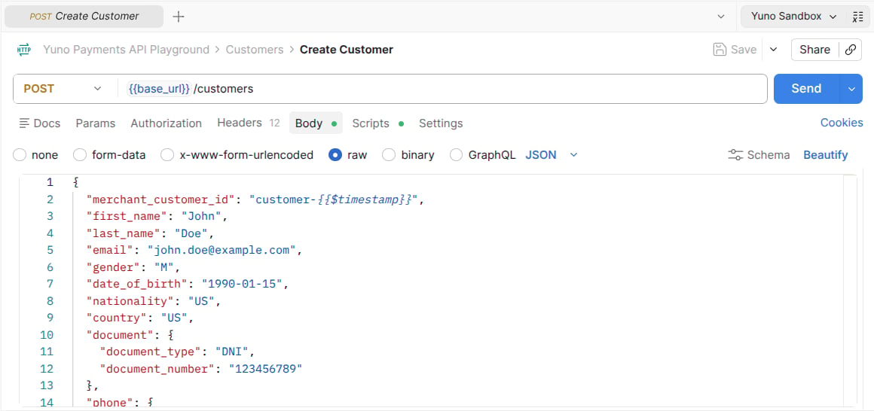This screenshot has height=411, width=874.
Task: Click the Cookies link
Action: 841,123
